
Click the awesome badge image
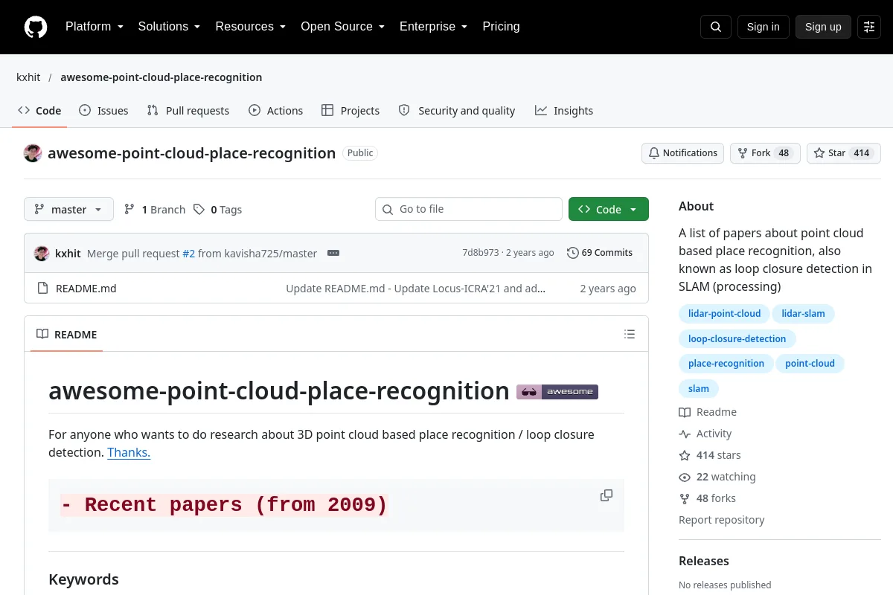point(557,391)
